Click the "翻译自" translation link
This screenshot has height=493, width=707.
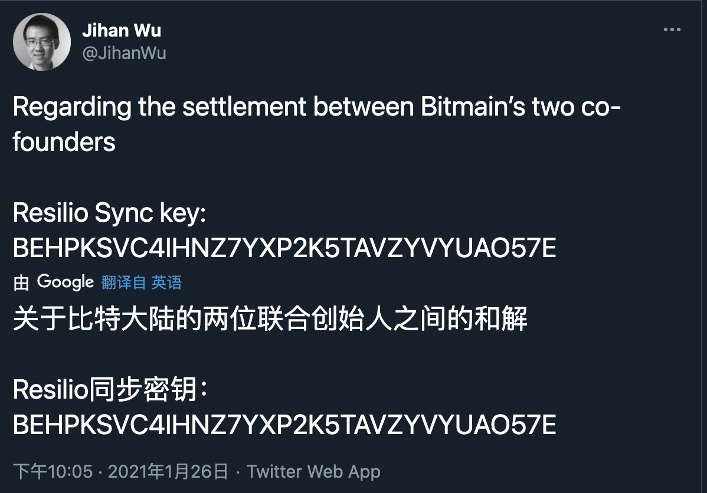[x=123, y=283]
